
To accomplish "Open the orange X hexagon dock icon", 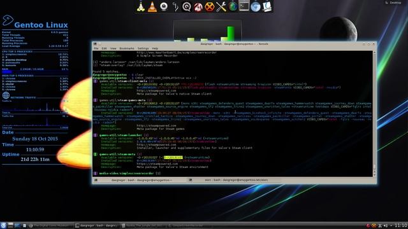I will [210, 7].
